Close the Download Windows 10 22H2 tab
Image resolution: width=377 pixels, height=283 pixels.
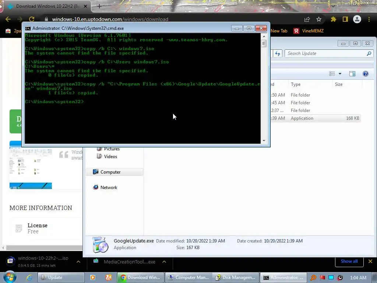(x=85, y=6)
